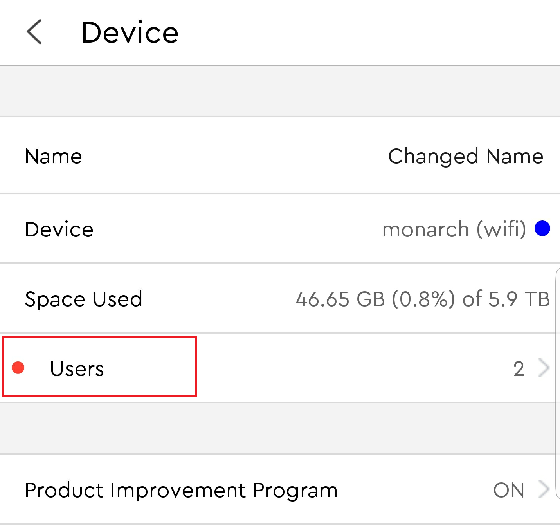Viewport: 560px width, 525px height.
Task: Tap the 46.65 GB of 5.9 TB usage text
Action: tap(423, 299)
